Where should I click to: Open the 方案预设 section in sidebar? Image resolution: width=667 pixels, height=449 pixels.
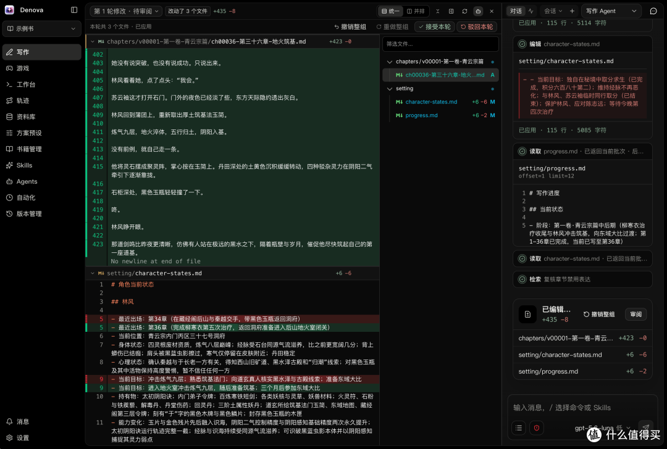(42, 133)
